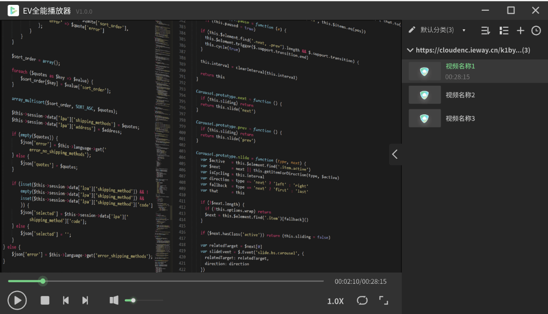Add a new video with plus icon
This screenshot has width=548, height=314.
click(x=520, y=31)
